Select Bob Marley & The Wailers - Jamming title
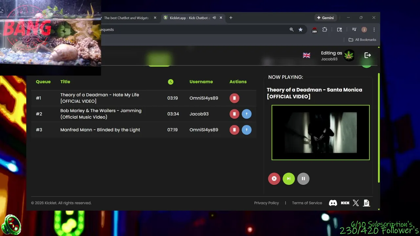This screenshot has height=236, width=420. pyautogui.click(x=101, y=114)
